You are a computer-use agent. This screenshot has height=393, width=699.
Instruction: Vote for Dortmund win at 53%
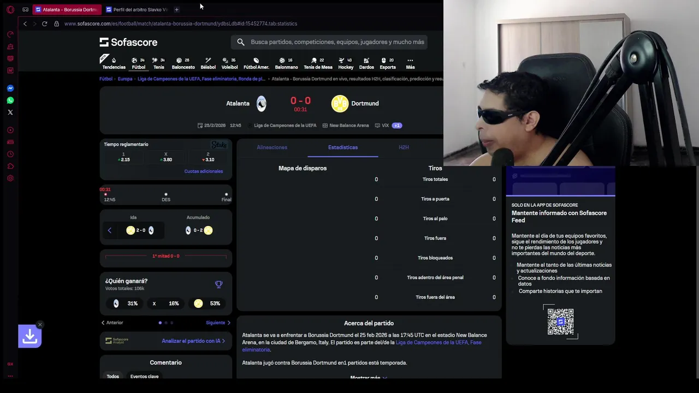[207, 303]
